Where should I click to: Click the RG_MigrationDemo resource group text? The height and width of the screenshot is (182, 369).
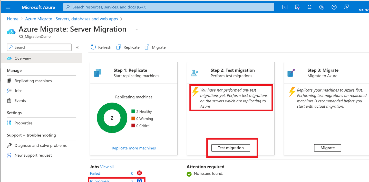[35, 37]
